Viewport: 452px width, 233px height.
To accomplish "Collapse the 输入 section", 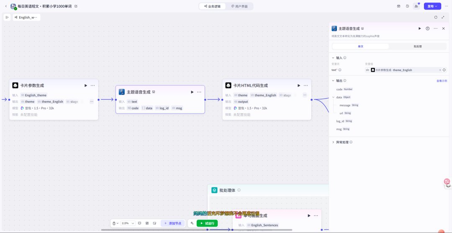I will coord(333,58).
